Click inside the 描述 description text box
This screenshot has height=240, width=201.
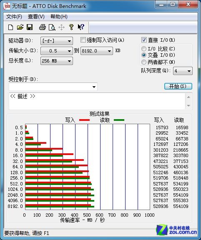(x=97, y=101)
